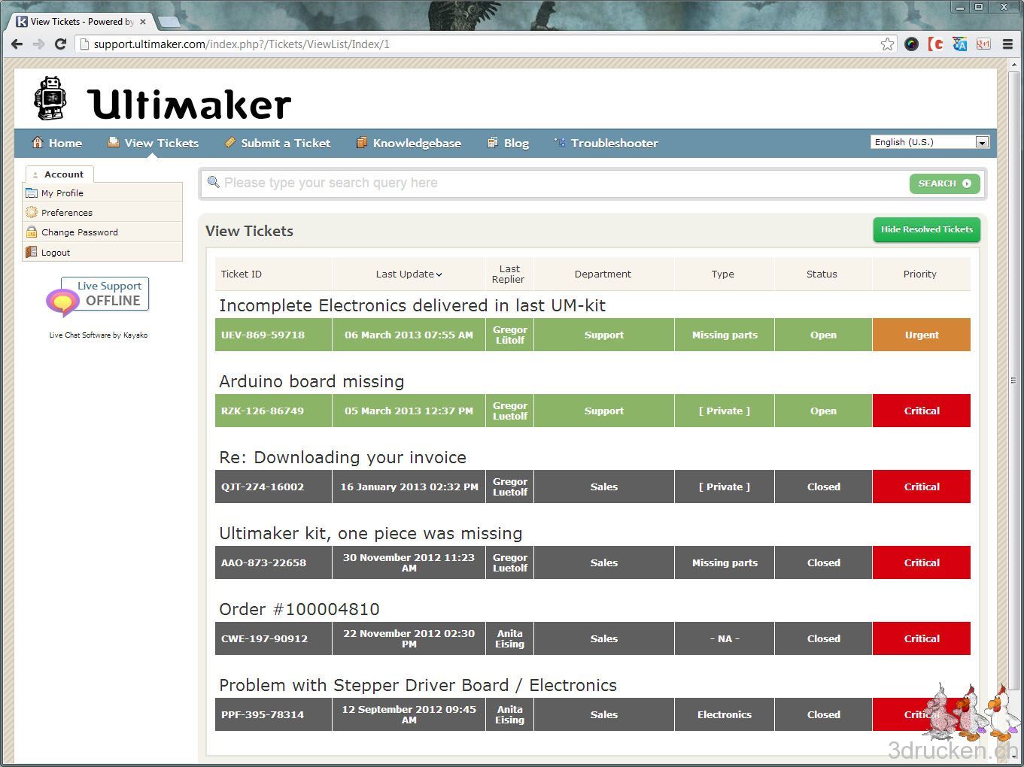Click ticket ID RZK-126-86749
Image resolution: width=1024 pixels, height=767 pixels.
click(x=263, y=411)
